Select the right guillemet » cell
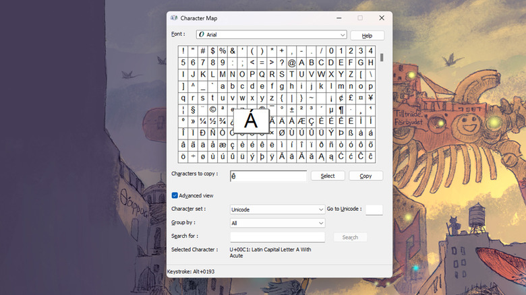This screenshot has width=526, height=295. (x=193, y=121)
